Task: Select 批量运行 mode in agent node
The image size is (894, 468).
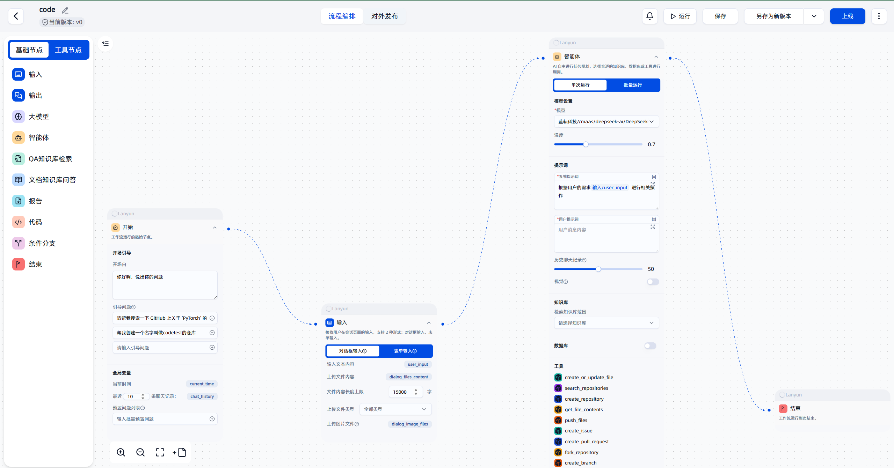Action: pyautogui.click(x=632, y=85)
